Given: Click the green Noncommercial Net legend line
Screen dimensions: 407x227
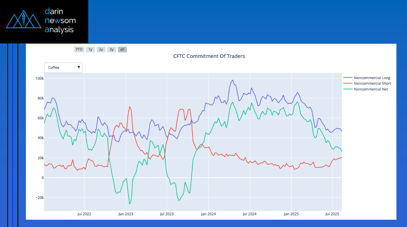Looking at the screenshot, I should pyautogui.click(x=348, y=89).
